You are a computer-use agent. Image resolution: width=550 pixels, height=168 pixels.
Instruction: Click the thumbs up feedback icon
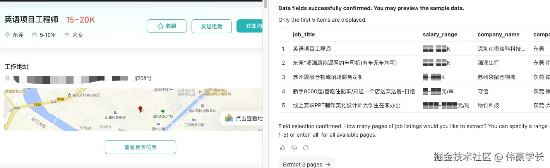click(x=283, y=148)
